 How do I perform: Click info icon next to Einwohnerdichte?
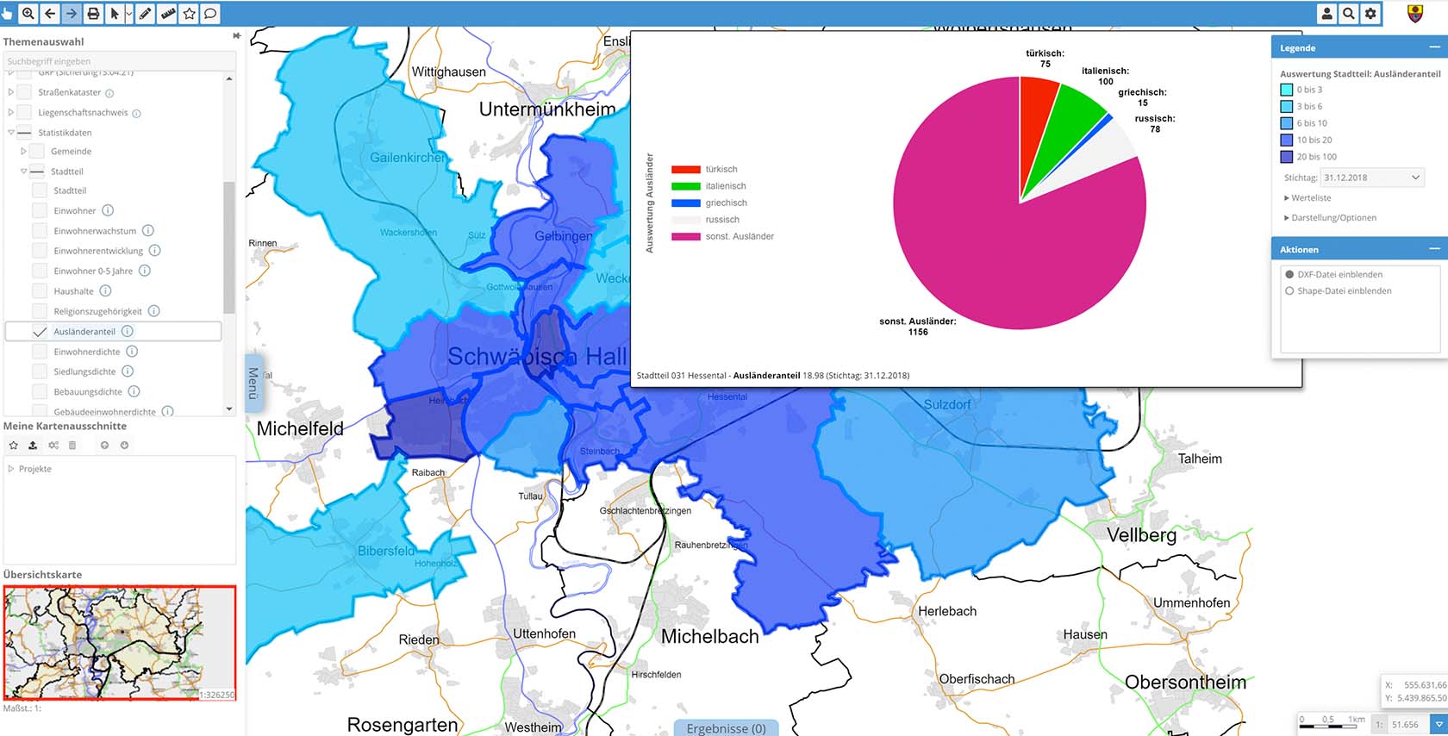point(132,352)
